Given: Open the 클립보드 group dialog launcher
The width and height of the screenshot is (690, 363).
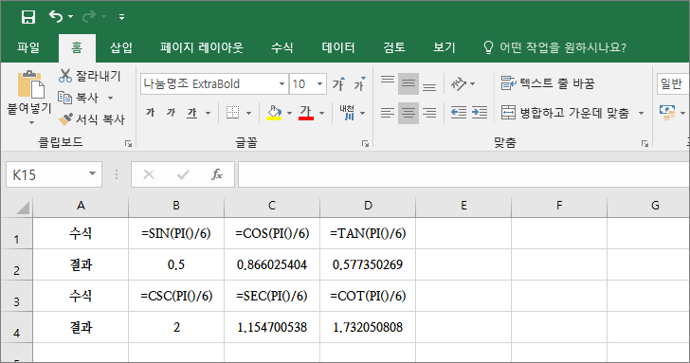Looking at the screenshot, I should coord(128,143).
